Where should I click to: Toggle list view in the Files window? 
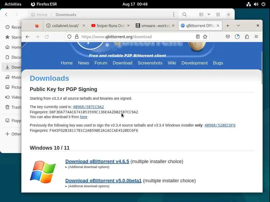coord(201,15)
